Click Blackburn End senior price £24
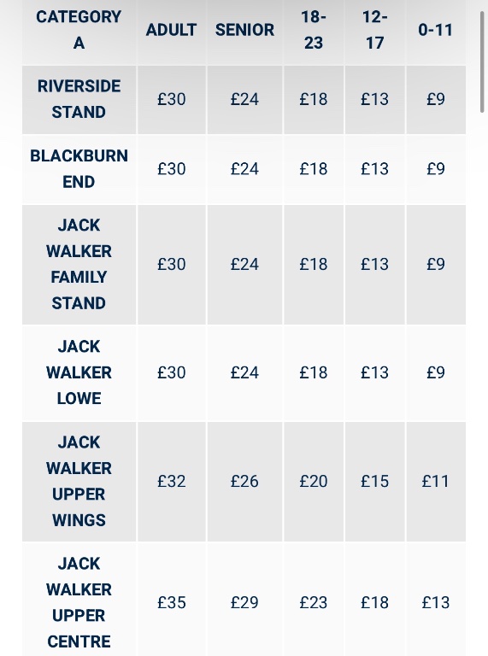 pos(244,169)
